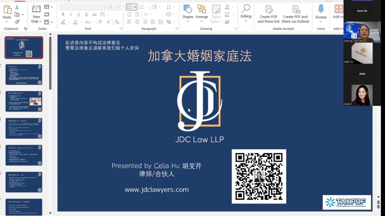Decrease list indent level

coord(129,14)
